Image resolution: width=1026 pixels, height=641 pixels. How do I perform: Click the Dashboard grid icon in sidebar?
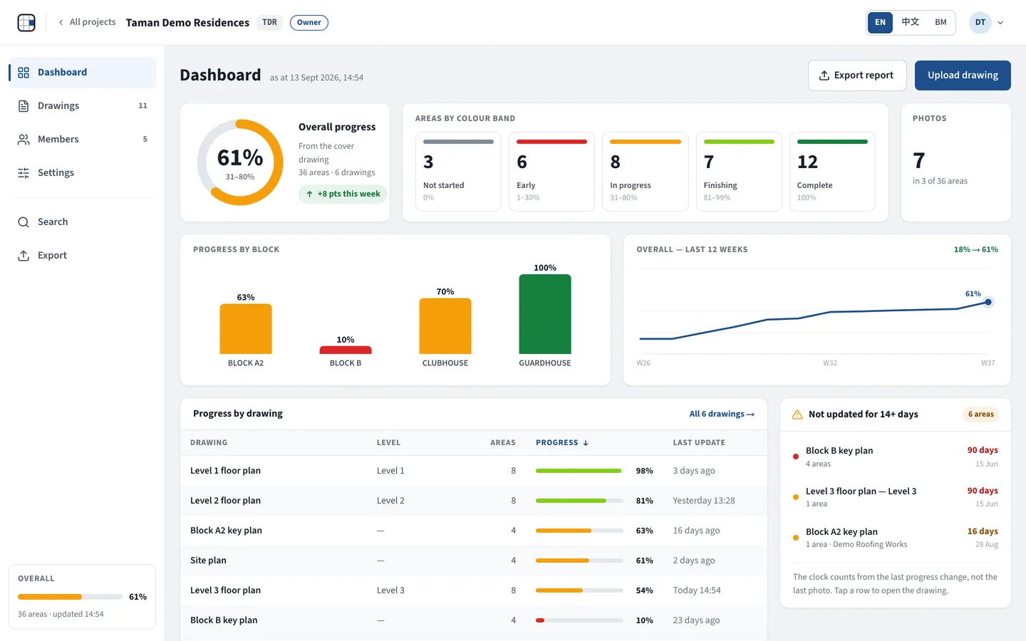click(x=24, y=73)
